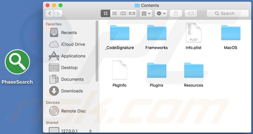Open the Resources folder
The height and width of the screenshot is (134, 253).
[x=193, y=70]
